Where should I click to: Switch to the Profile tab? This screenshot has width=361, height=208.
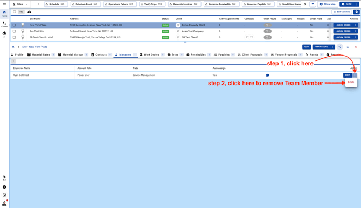(17, 54)
